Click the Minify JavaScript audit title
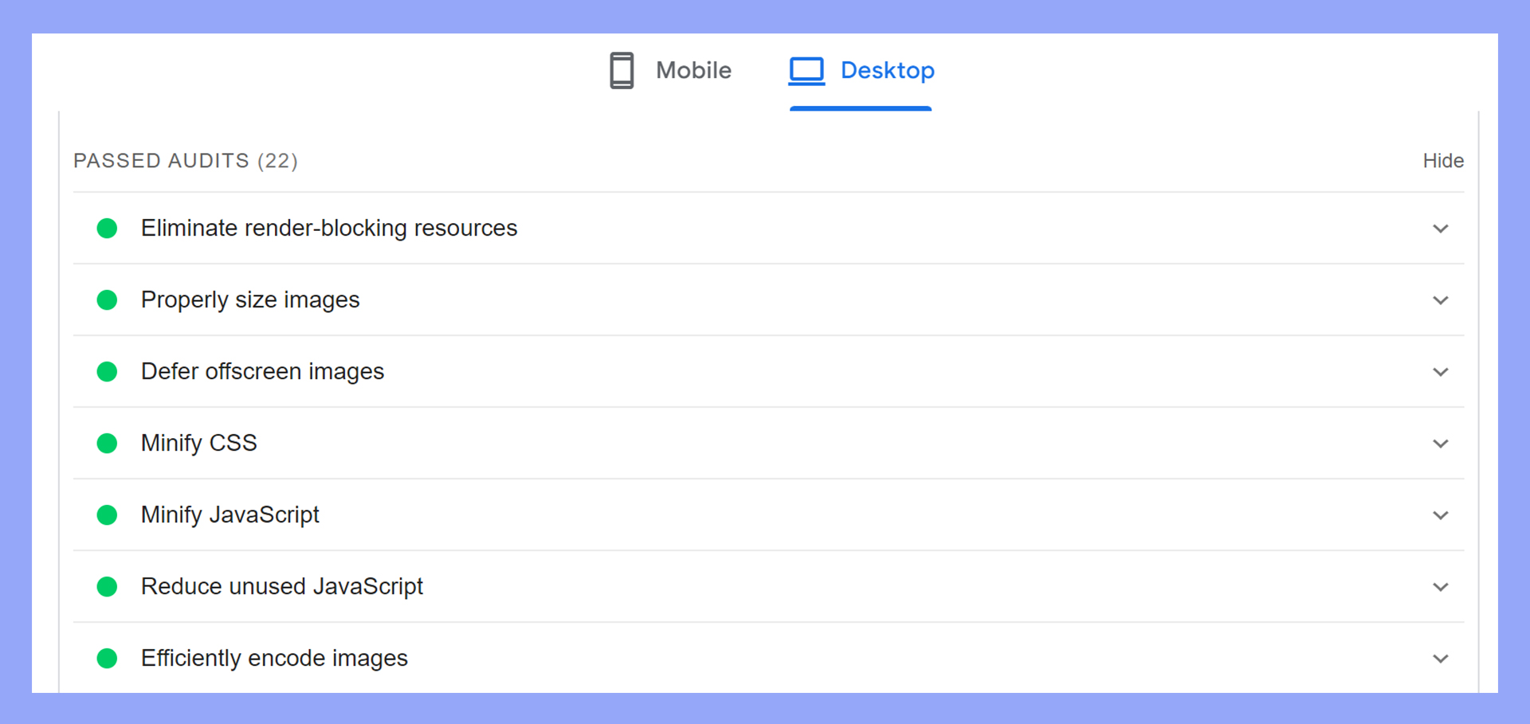 pos(229,515)
